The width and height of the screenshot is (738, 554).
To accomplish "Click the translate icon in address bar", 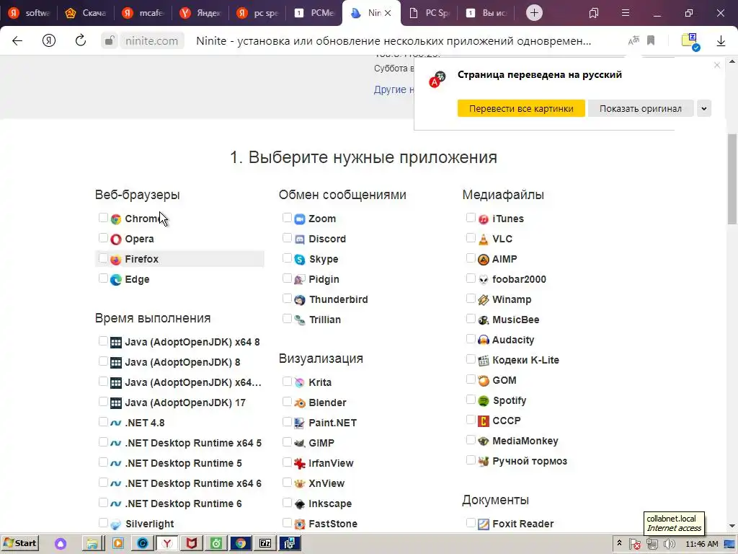I will [633, 40].
